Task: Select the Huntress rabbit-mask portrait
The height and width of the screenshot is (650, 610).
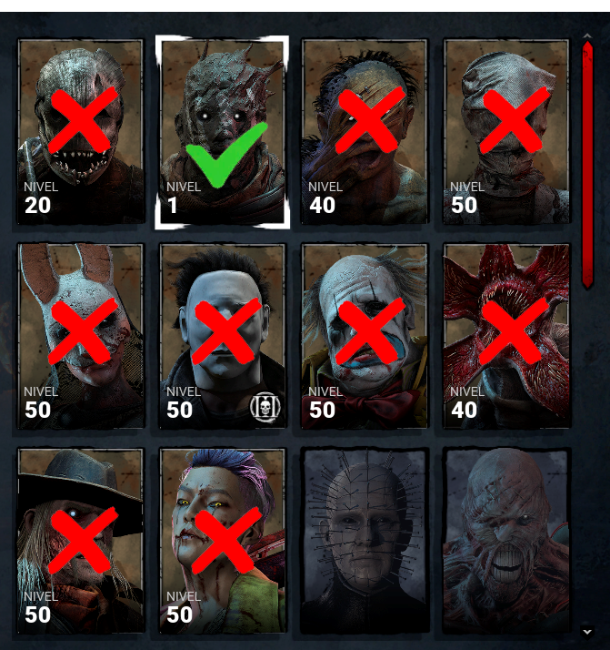Action: coord(81,336)
